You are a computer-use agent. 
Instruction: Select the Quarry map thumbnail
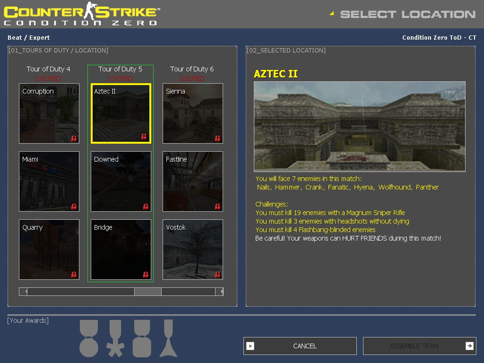point(49,250)
